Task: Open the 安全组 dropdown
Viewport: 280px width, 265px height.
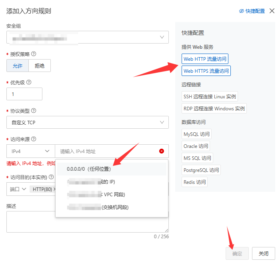Action: [87, 37]
